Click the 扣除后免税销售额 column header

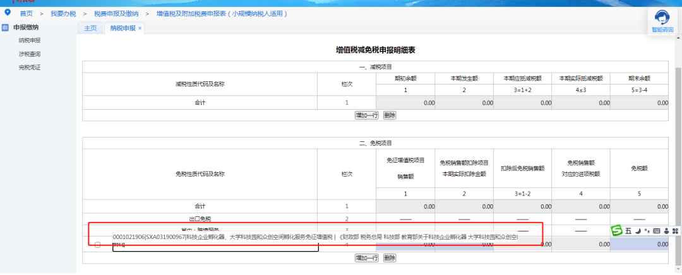click(x=522, y=168)
